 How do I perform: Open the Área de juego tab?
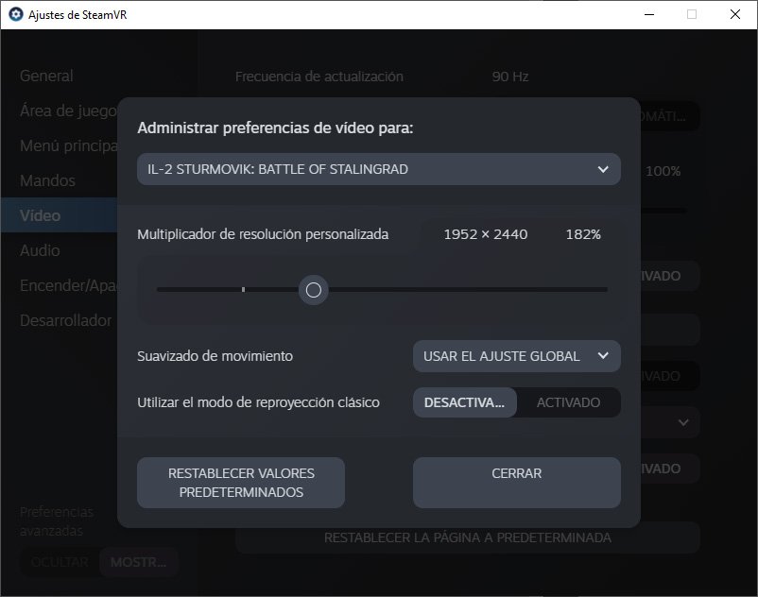pos(68,111)
